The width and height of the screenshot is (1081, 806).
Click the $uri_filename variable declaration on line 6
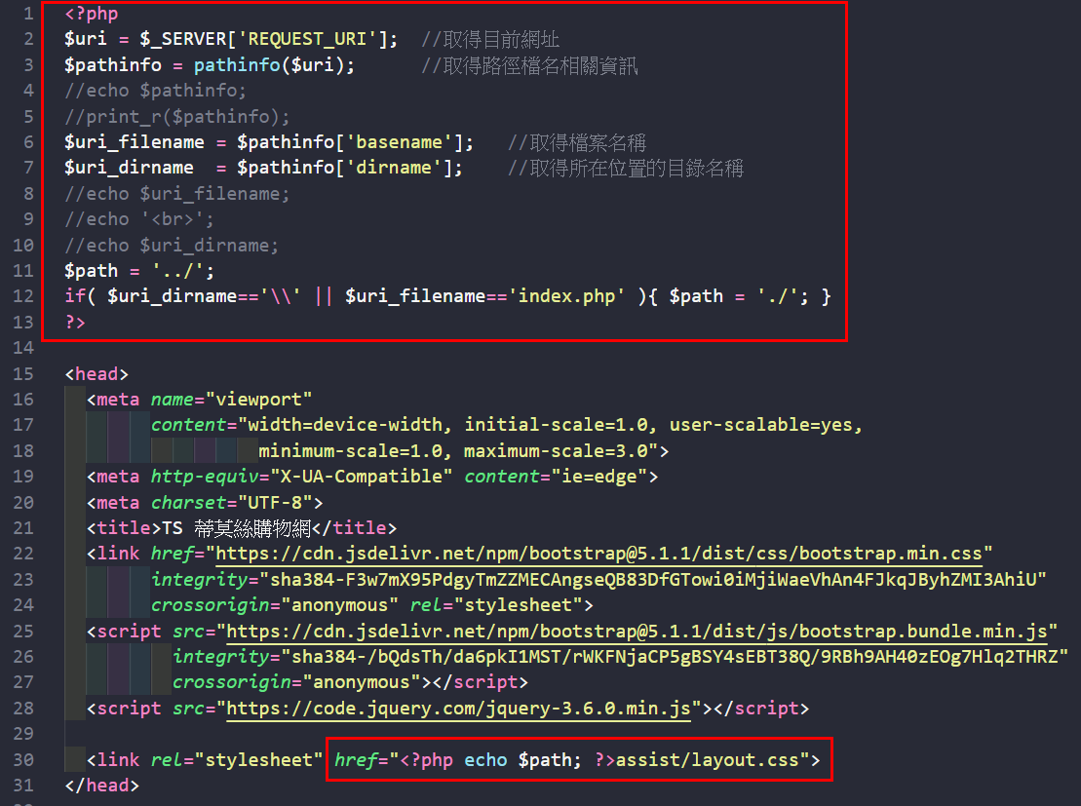[x=119, y=142]
